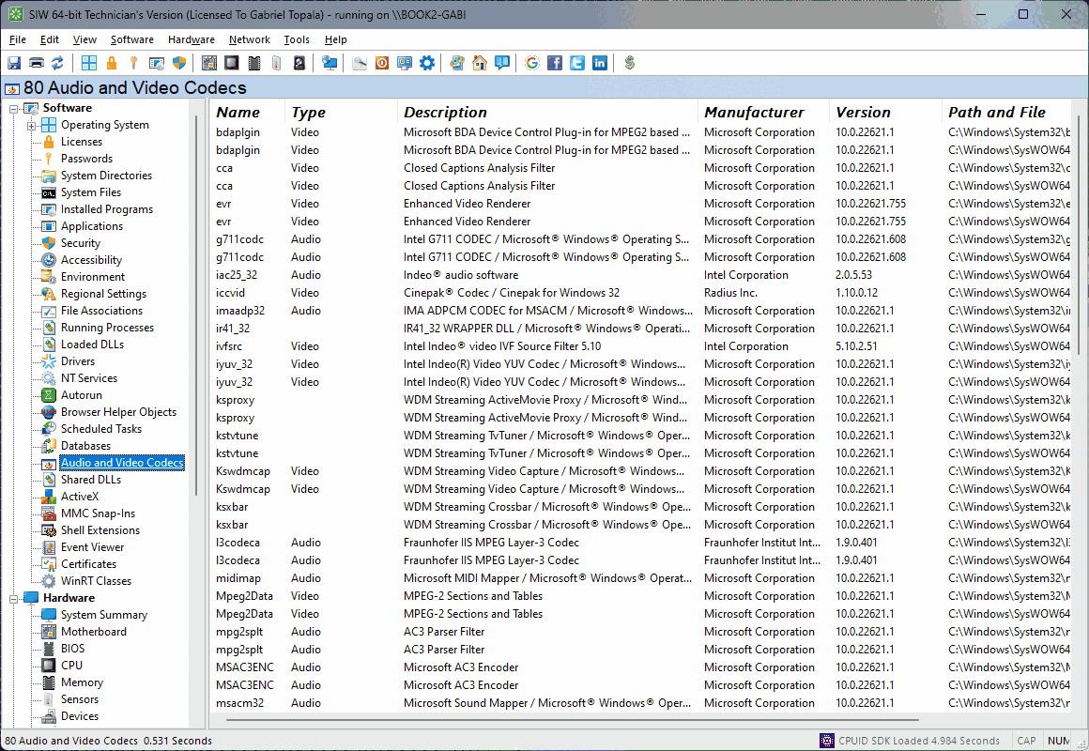
Task: Open the Network menu
Action: (x=249, y=39)
